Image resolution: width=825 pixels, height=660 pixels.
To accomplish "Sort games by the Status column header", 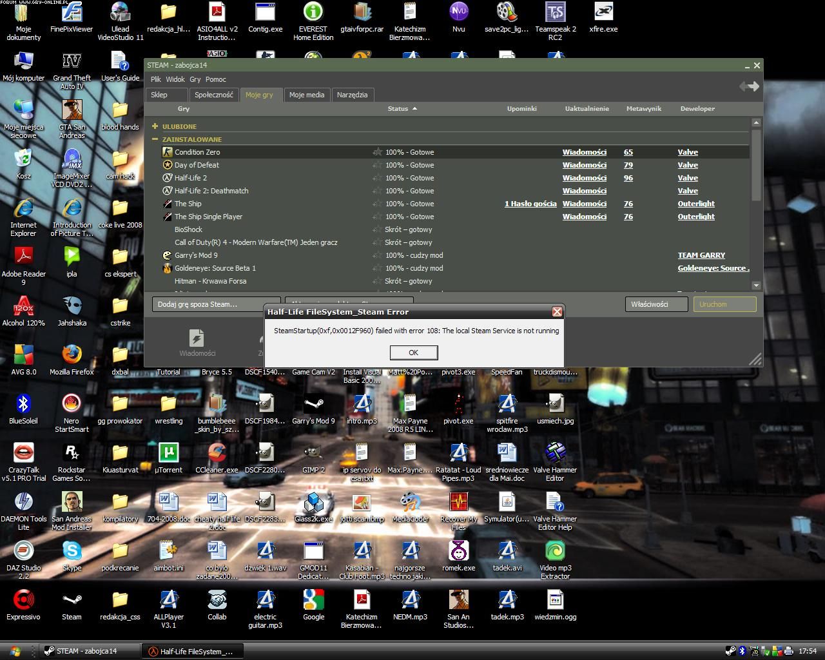I will (x=398, y=108).
